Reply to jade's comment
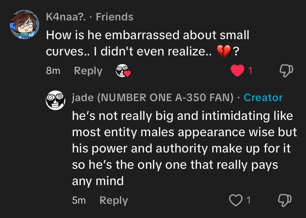Screen dimensions: 306x218 pos(113,200)
